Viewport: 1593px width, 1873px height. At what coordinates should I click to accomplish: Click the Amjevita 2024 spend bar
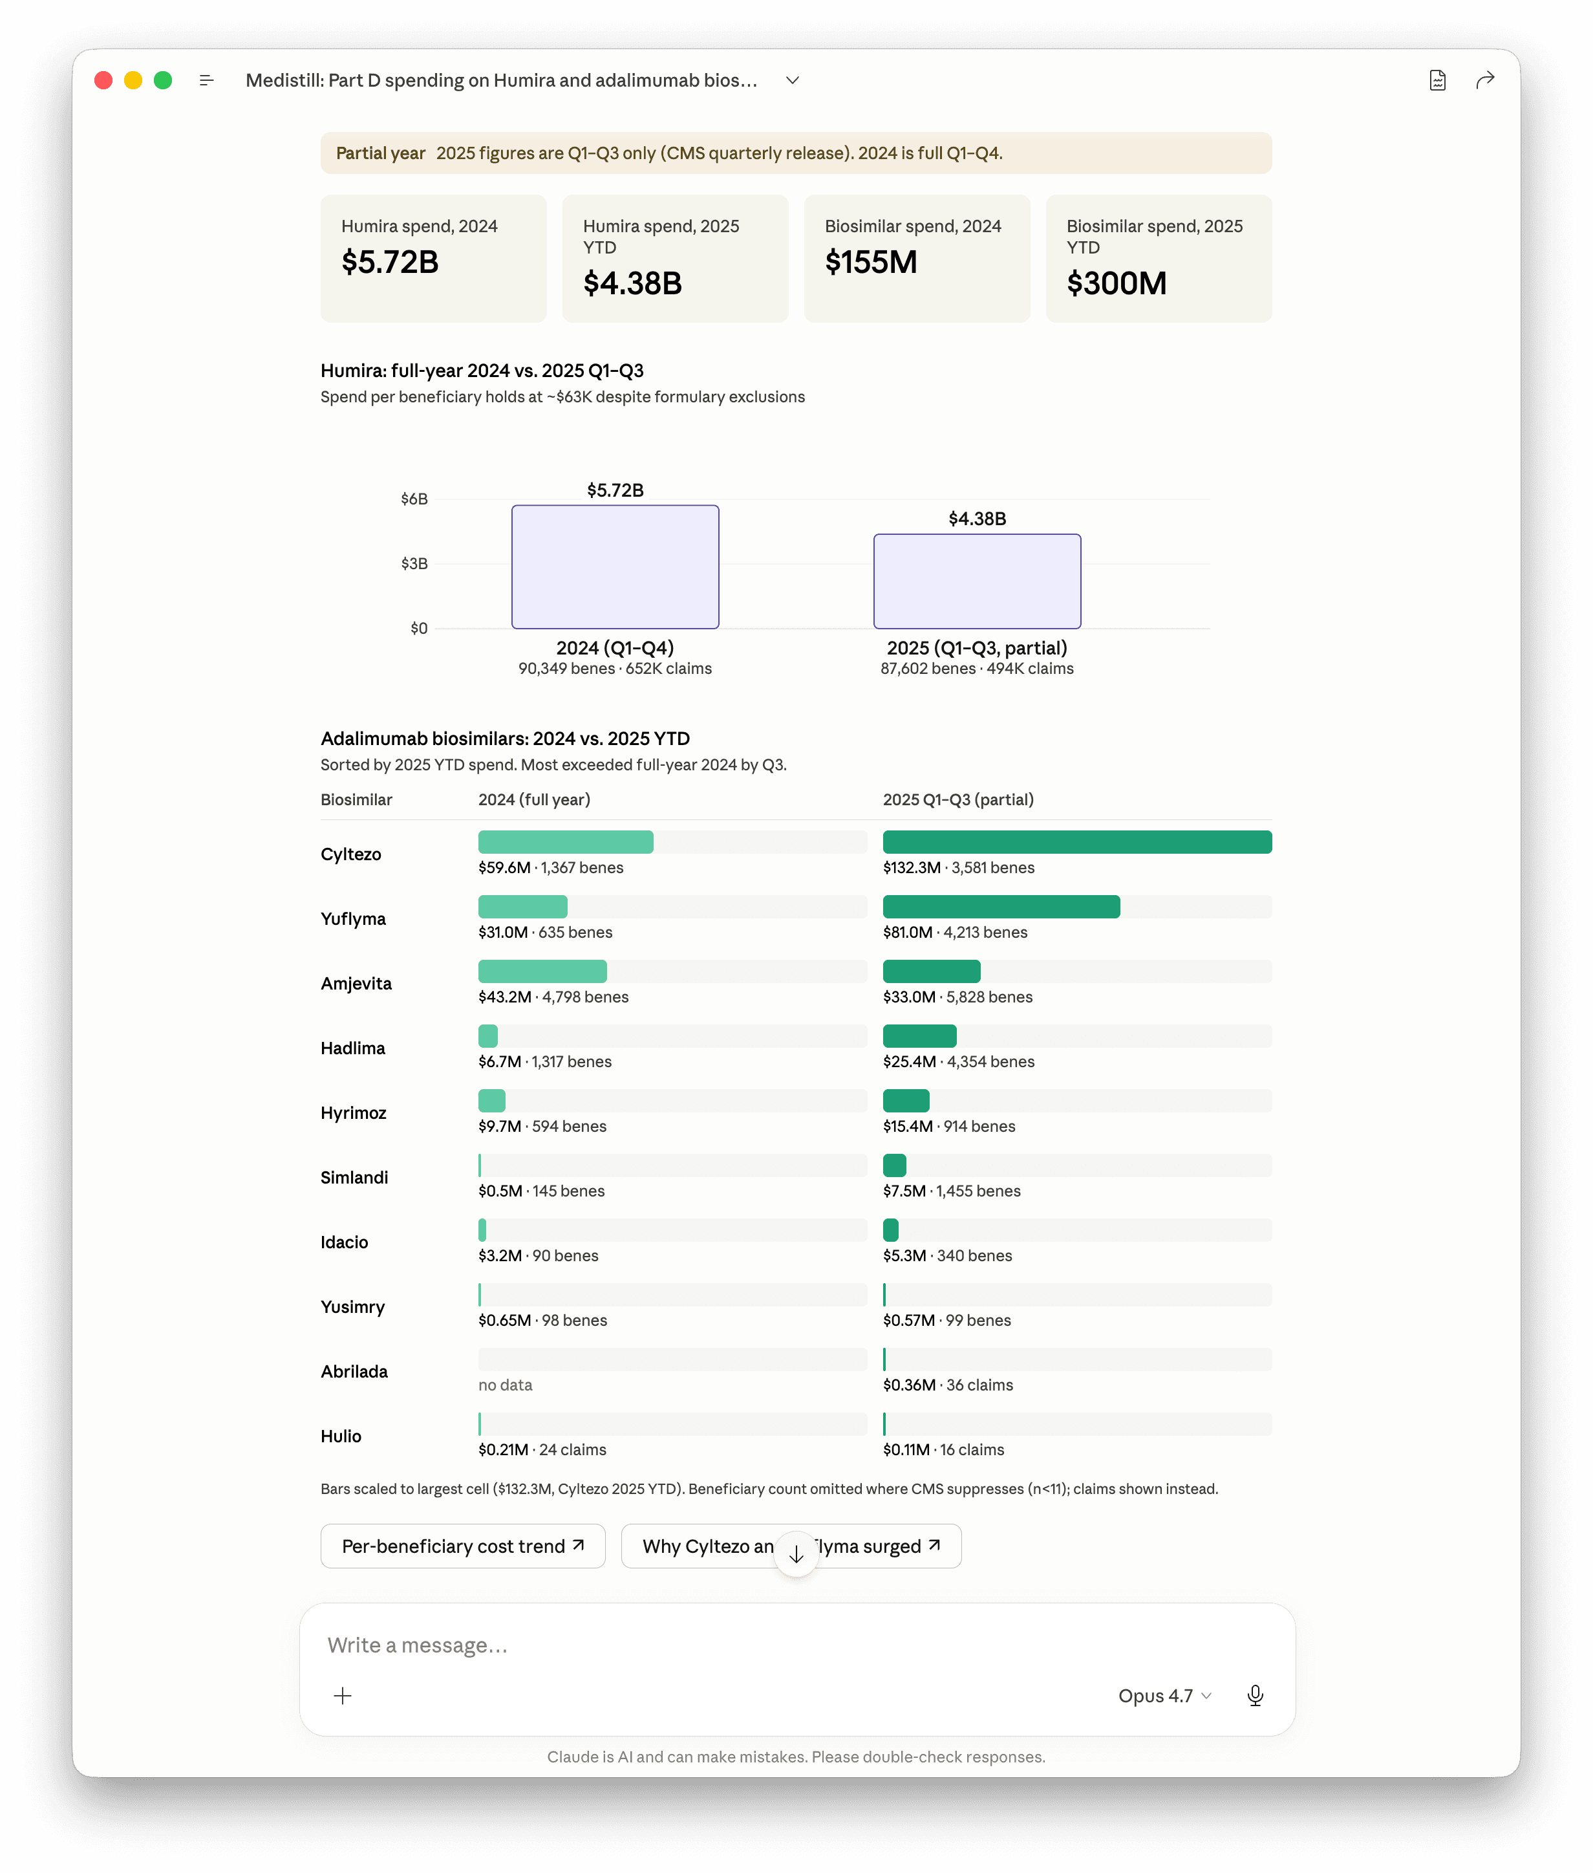[x=542, y=971]
